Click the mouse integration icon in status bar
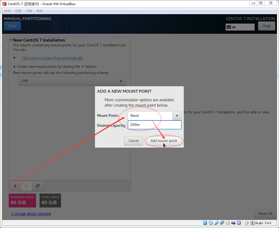The width and height of the screenshot is (279, 228). tap(247, 223)
